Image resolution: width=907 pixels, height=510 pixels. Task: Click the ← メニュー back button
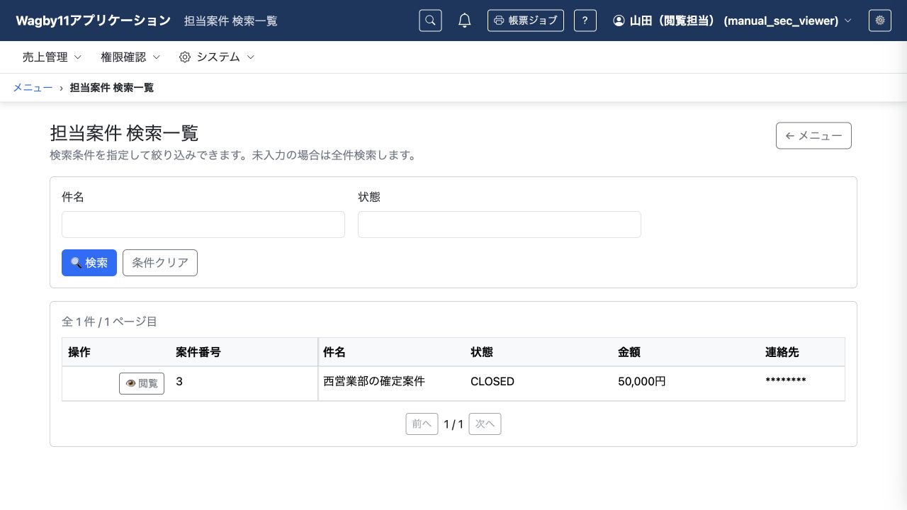(813, 136)
